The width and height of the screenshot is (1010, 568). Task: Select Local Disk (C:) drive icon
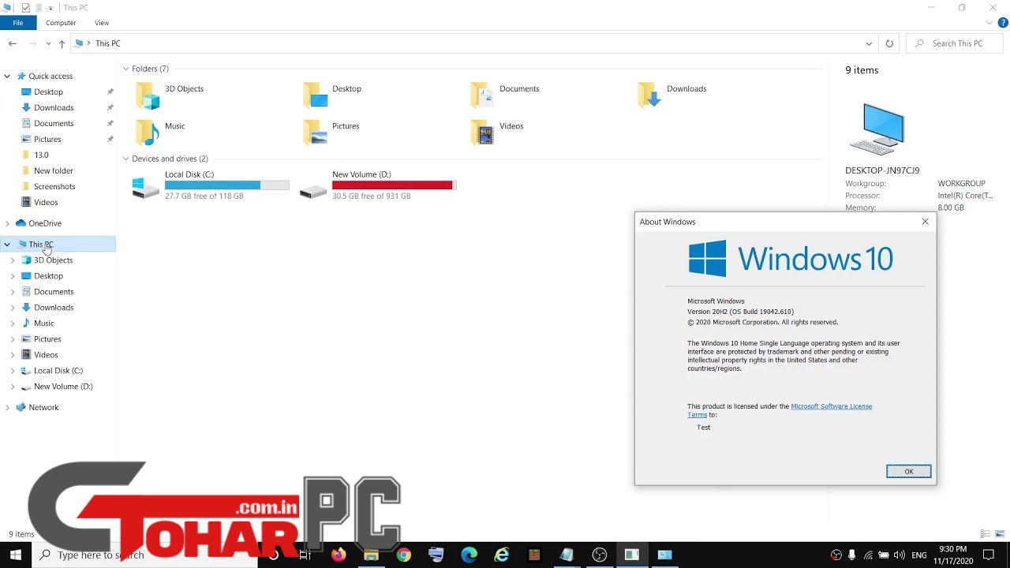pyautogui.click(x=146, y=187)
